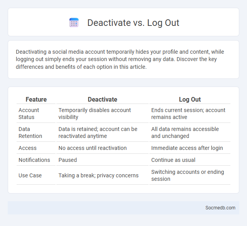Image resolution: width=247 pixels, height=226 pixels.
Task: Click 'Ends current session; account remains active' cell
Action: point(190,114)
